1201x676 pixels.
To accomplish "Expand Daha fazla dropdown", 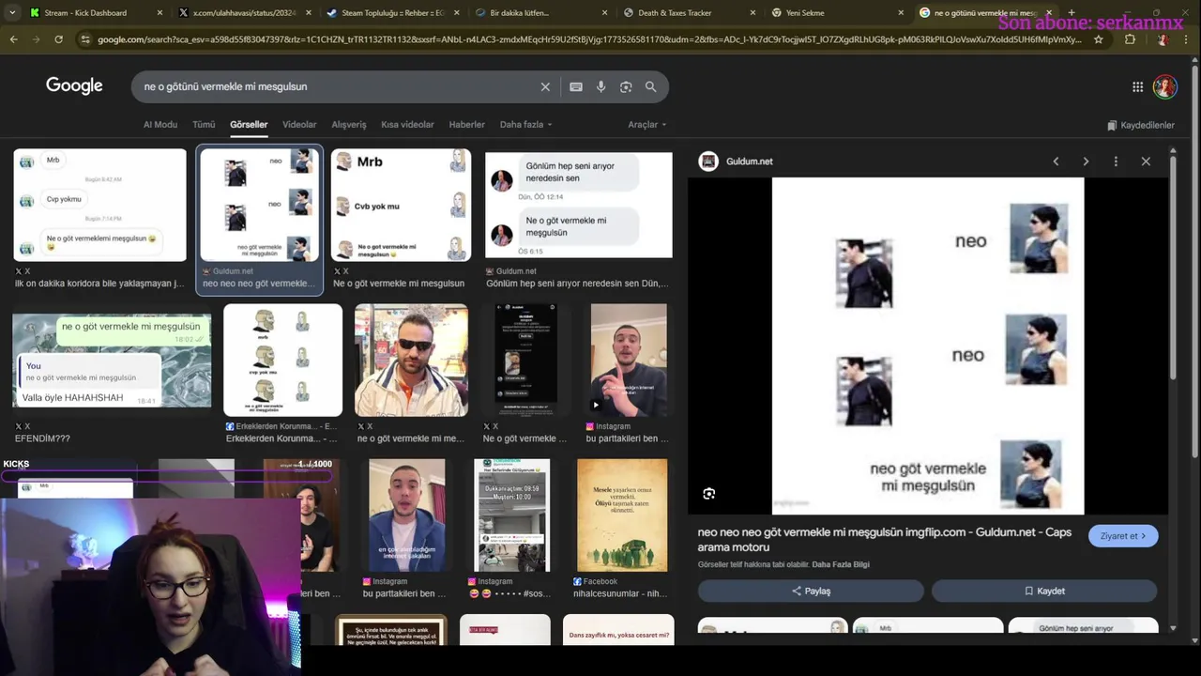I will 525,125.
